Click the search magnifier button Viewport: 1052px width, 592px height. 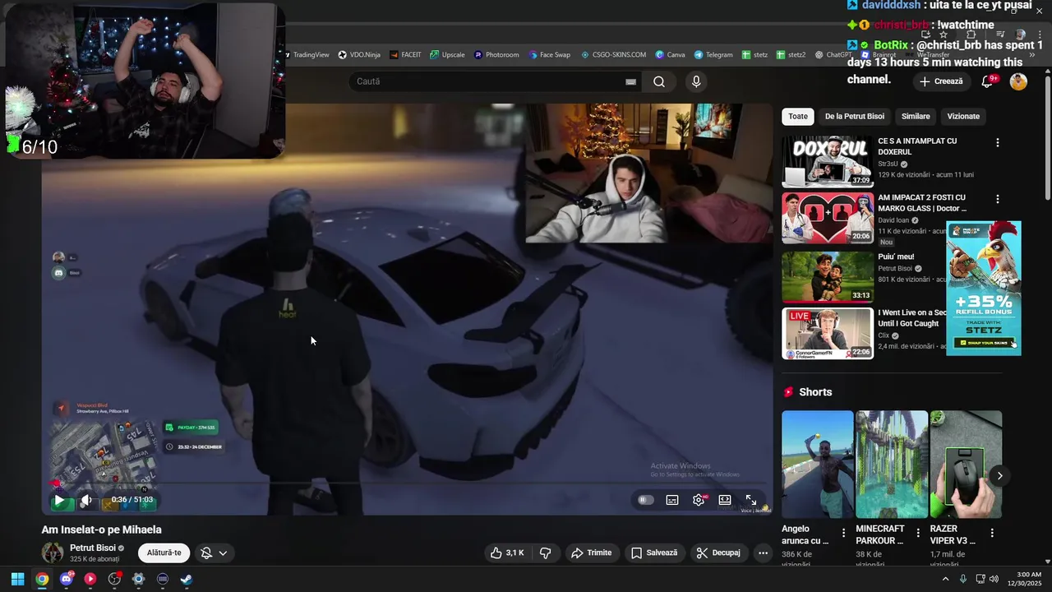(x=659, y=81)
